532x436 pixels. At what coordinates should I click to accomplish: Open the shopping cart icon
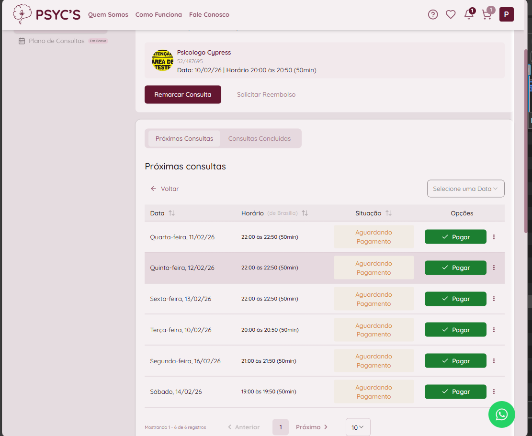pyautogui.click(x=487, y=15)
